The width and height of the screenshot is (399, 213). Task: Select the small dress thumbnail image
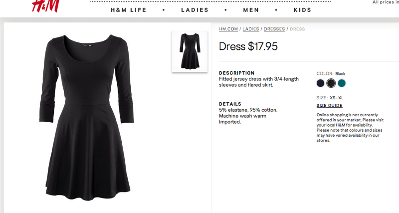(x=190, y=51)
